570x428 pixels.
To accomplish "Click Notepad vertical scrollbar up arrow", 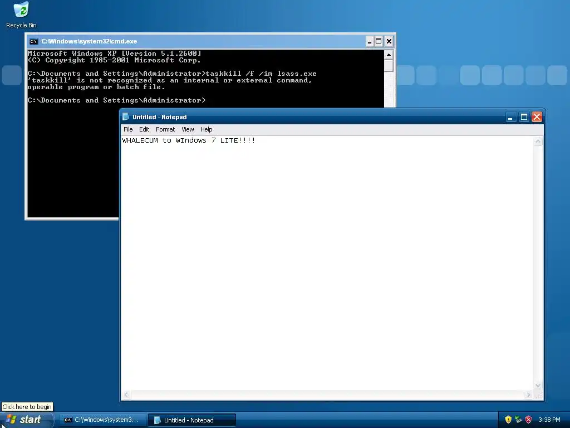I will point(538,142).
